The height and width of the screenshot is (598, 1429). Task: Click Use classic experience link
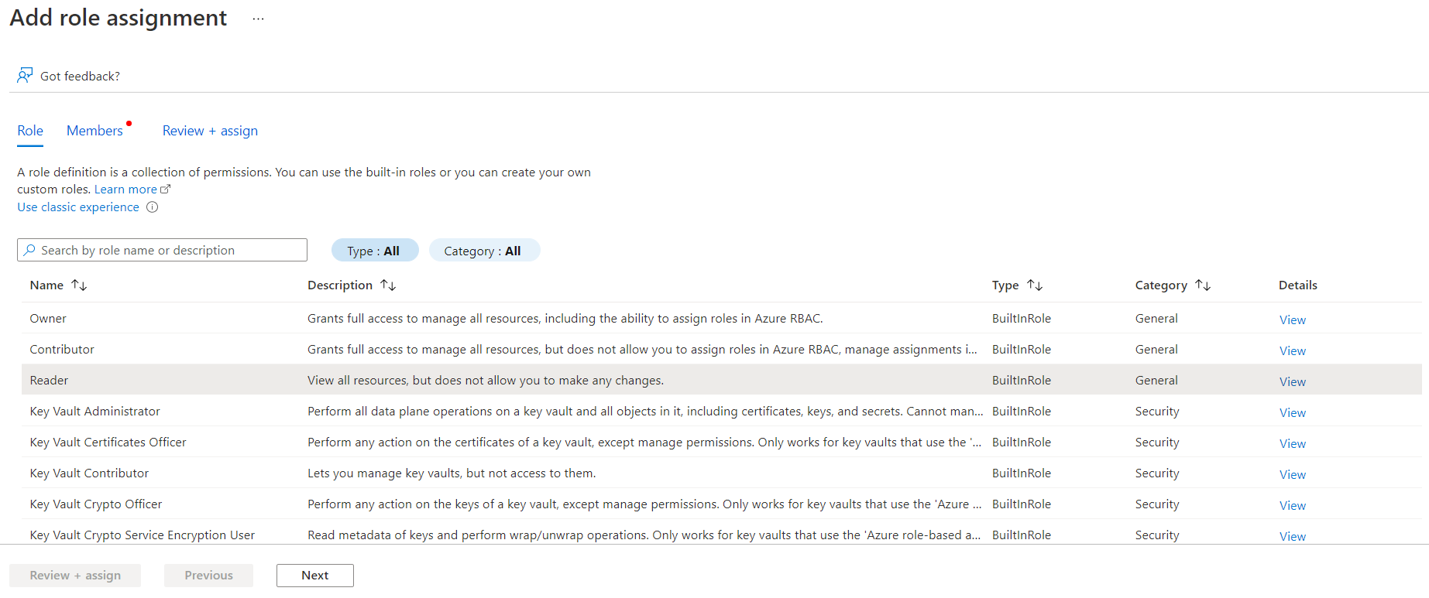[78, 207]
